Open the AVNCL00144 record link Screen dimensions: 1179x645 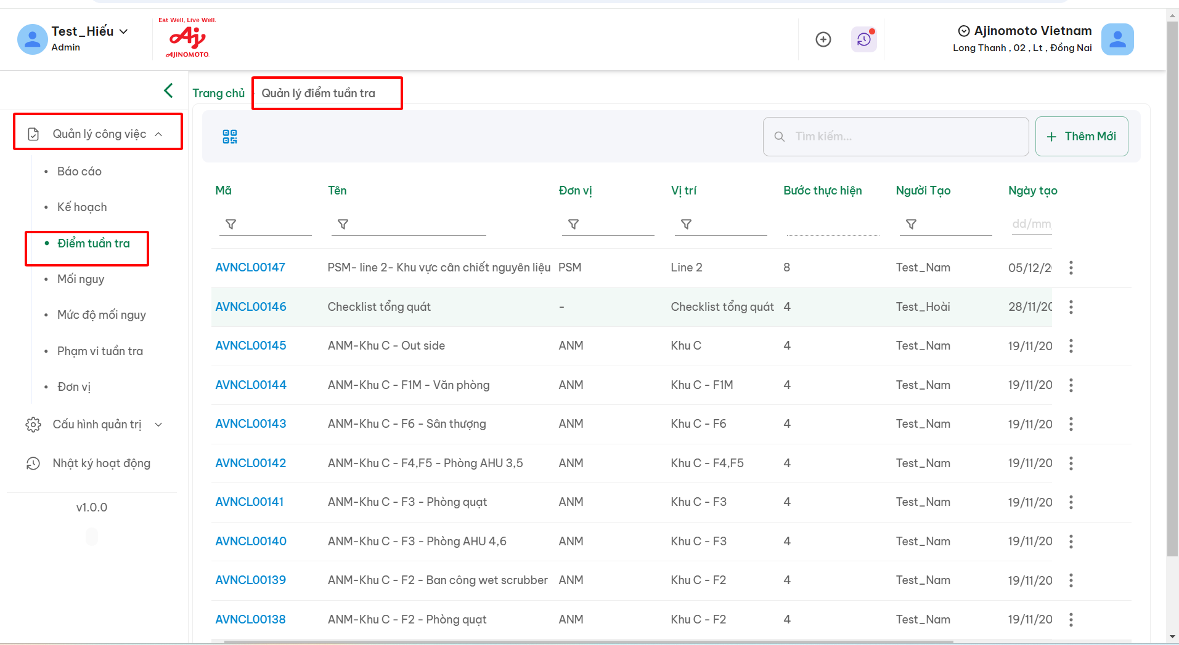pos(251,385)
